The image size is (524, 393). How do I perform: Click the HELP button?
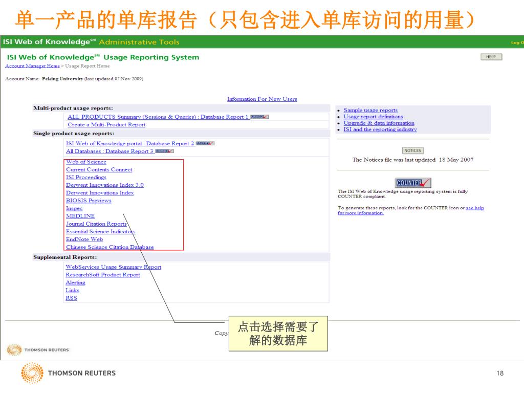491,57
